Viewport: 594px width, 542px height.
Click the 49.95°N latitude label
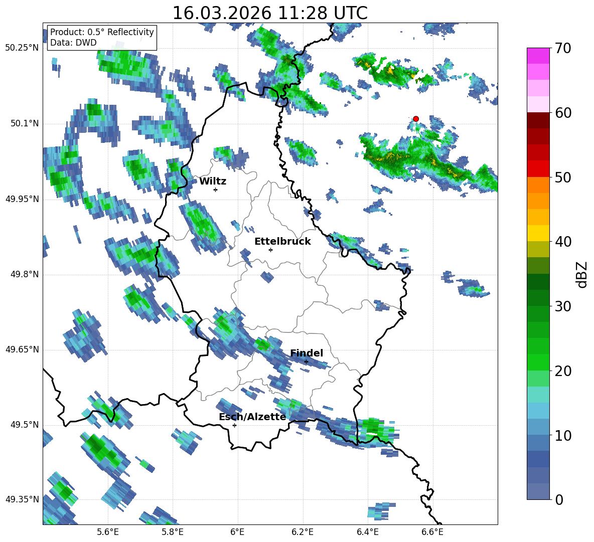(x=22, y=199)
